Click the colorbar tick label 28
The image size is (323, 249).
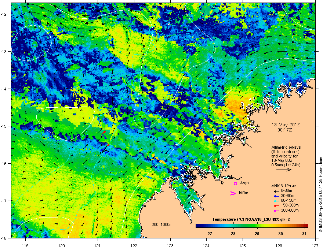point(233,234)
